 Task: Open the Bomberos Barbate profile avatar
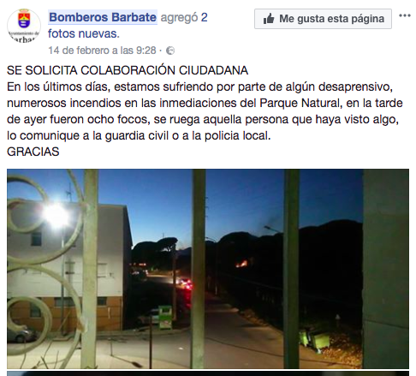24,26
